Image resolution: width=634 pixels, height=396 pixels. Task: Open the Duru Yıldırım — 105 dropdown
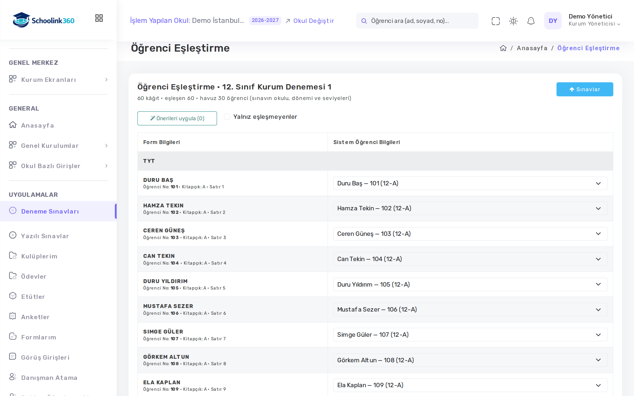point(470,285)
